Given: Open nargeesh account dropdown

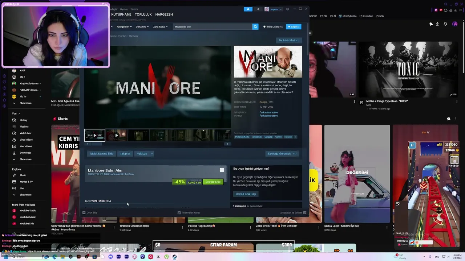Looking at the screenshot, I should [x=273, y=9].
